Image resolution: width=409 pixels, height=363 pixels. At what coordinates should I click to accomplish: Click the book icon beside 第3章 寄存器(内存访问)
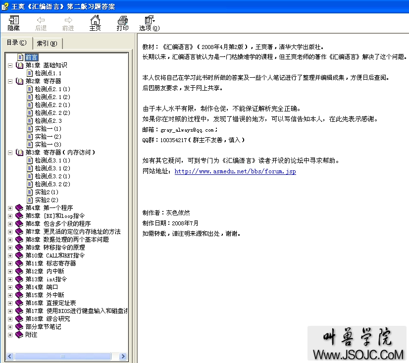point(20,152)
